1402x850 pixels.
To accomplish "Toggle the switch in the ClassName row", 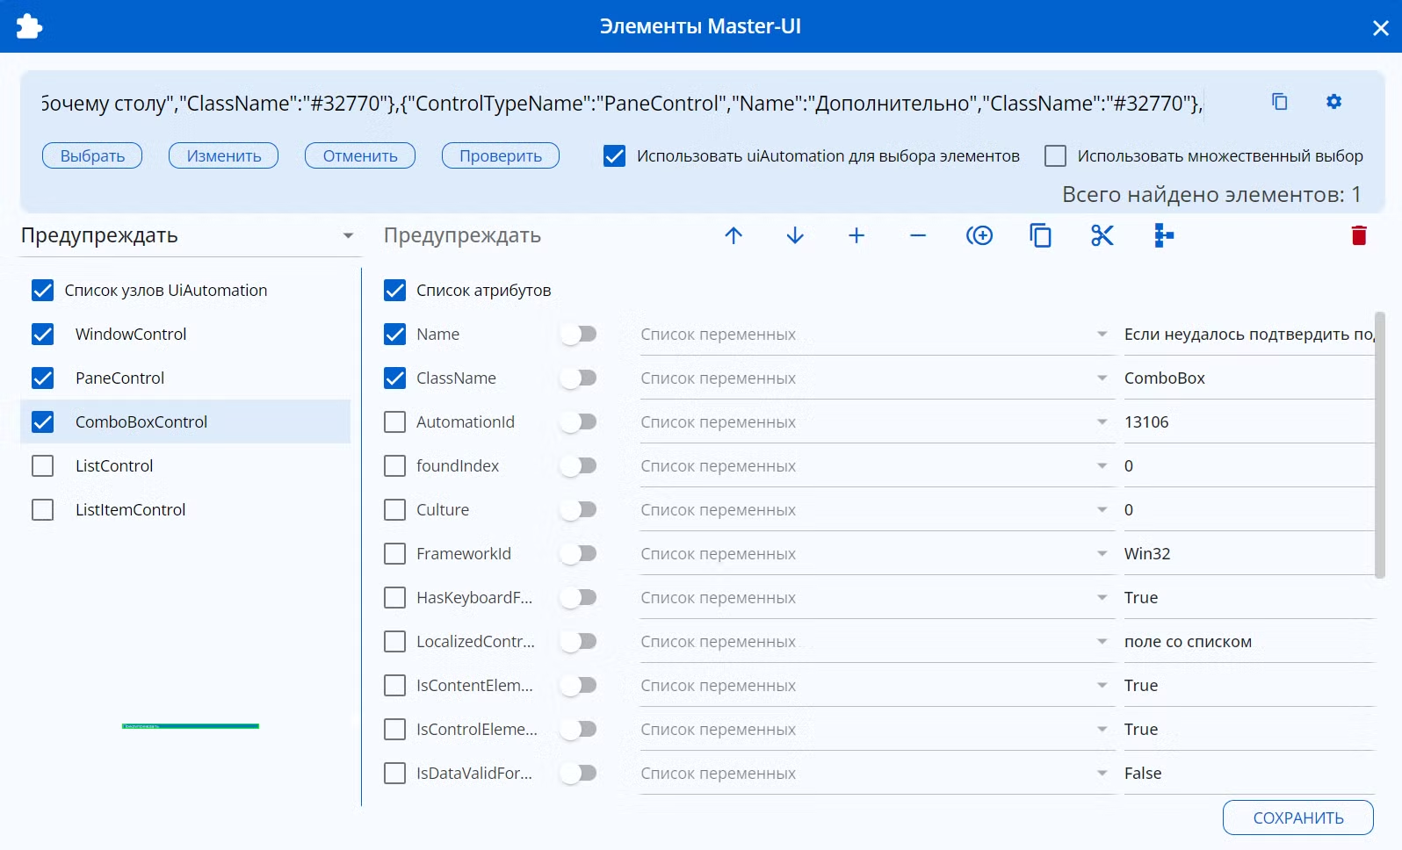I will 579,378.
